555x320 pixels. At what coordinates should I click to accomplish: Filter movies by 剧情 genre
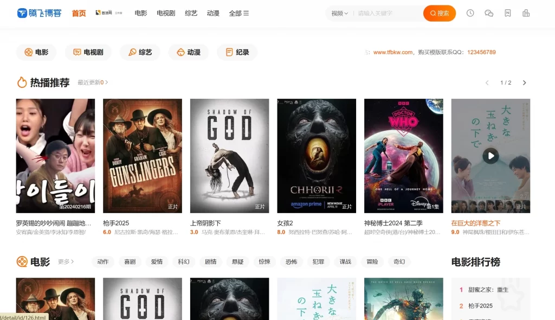pos(210,261)
